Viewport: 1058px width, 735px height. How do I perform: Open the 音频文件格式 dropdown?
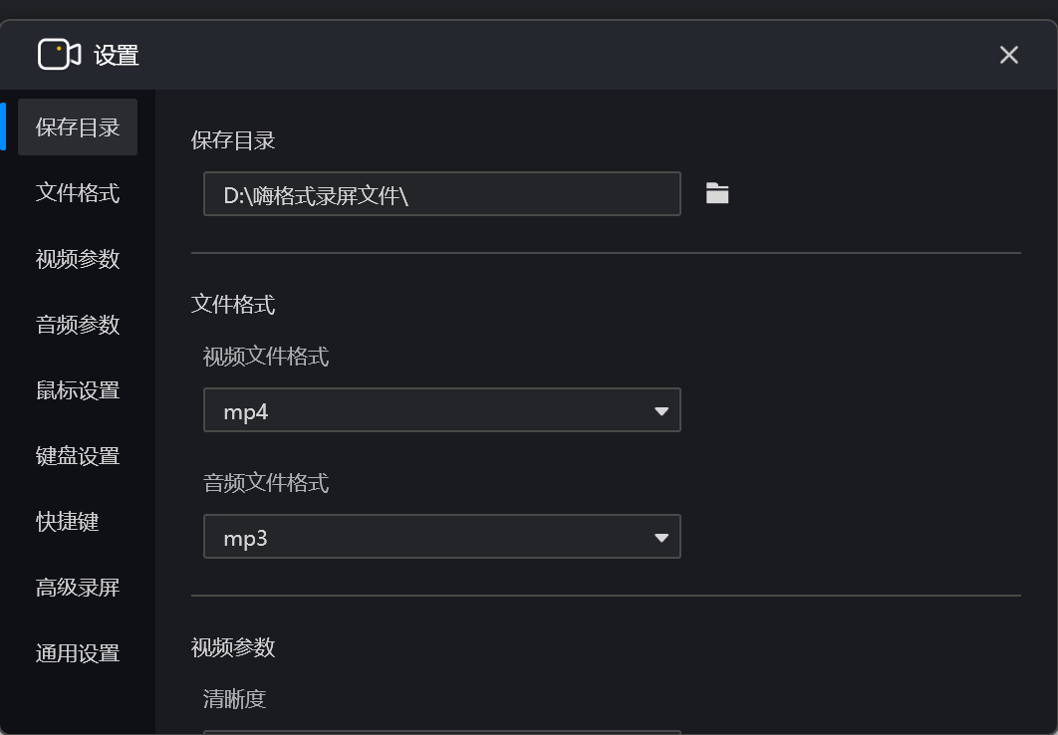(x=442, y=536)
